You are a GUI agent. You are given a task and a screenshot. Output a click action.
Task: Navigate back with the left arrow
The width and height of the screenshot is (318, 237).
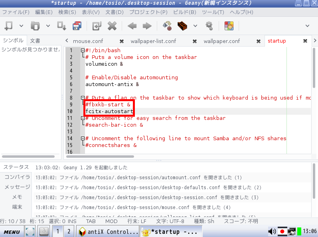click(132, 26)
